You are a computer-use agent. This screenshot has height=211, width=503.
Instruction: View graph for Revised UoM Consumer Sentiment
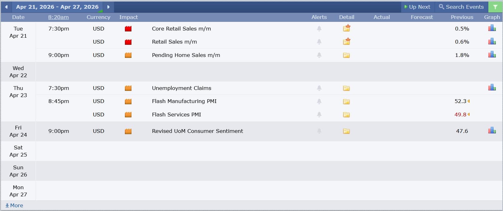492,131
